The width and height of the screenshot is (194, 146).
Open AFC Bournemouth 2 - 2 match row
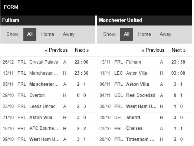[48, 129]
